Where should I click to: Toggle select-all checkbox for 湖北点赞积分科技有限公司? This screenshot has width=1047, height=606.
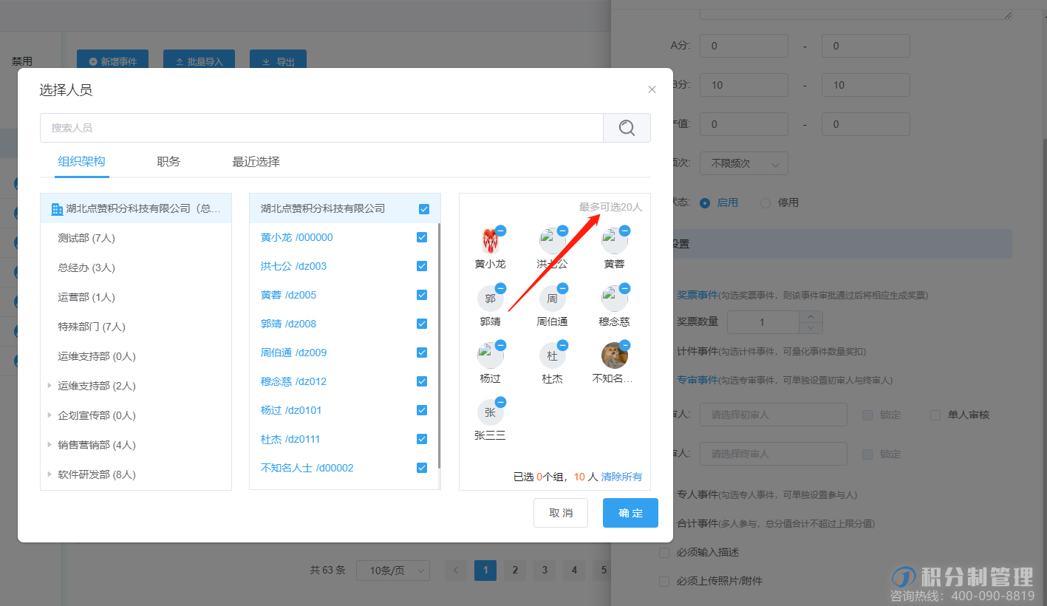tap(424, 209)
